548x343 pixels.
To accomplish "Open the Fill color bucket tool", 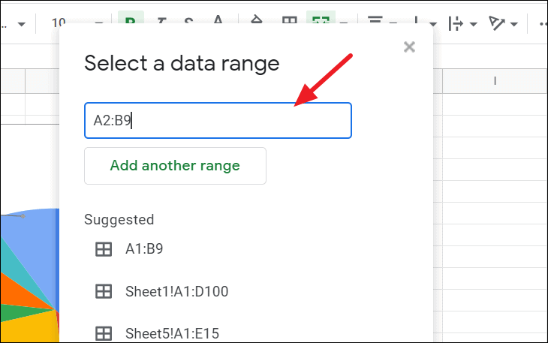I will pos(257,20).
